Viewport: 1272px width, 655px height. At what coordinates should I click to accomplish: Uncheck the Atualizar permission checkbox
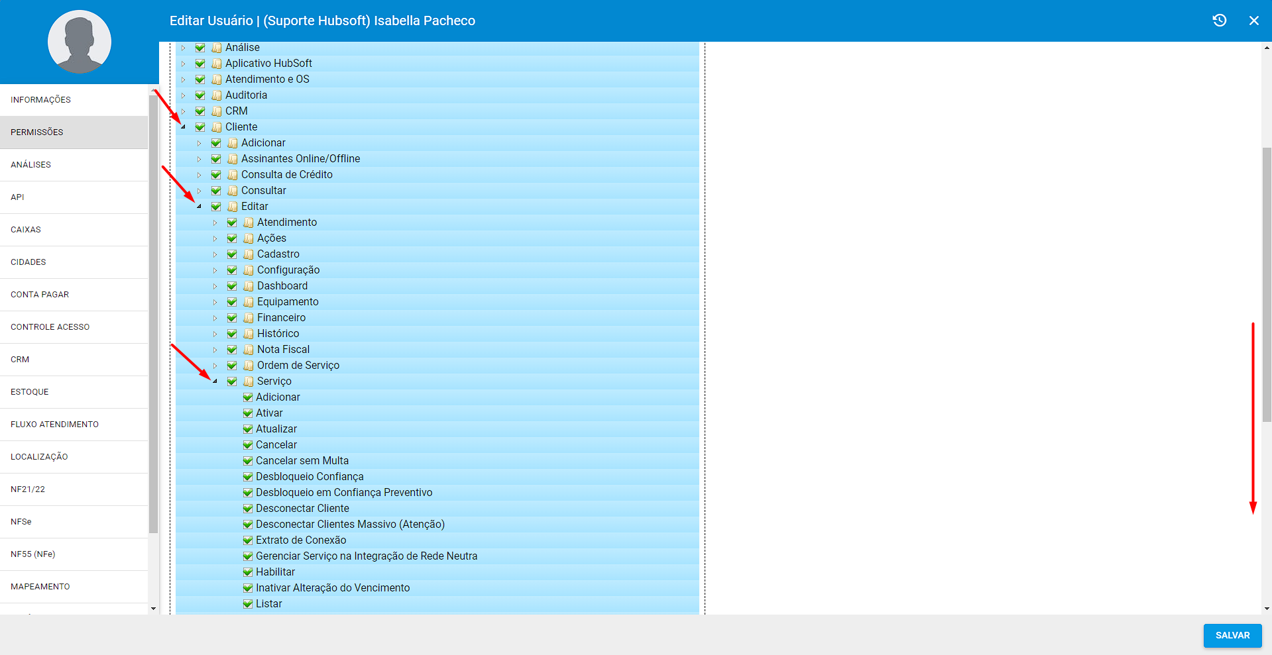248,429
